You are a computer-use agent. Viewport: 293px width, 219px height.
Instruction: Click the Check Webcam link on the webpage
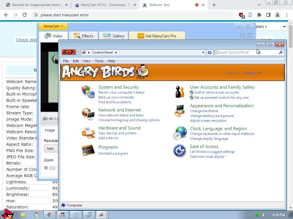[26, 40]
